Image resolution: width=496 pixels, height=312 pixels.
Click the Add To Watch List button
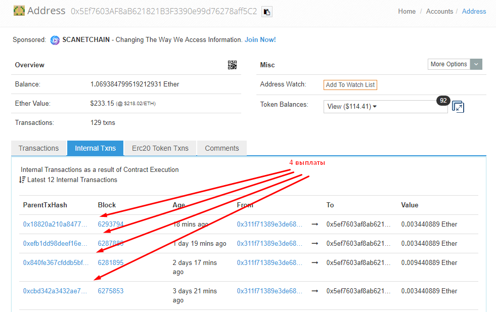(x=350, y=85)
